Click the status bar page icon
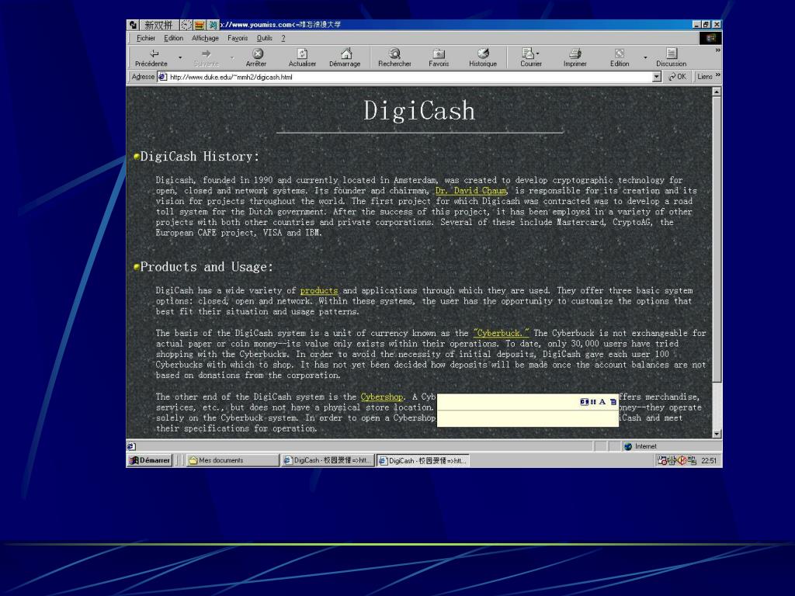The width and height of the screenshot is (795, 596). click(x=131, y=446)
